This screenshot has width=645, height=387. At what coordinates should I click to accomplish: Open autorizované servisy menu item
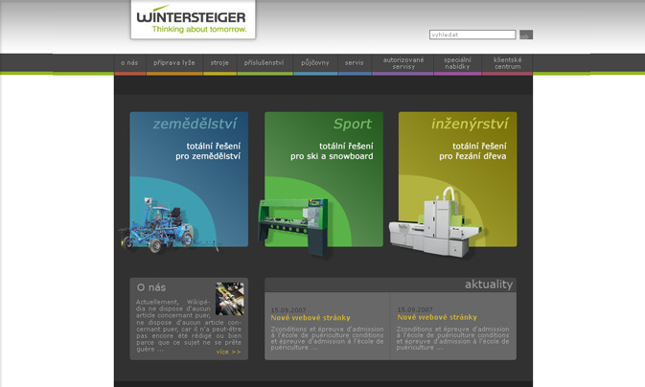(403, 63)
